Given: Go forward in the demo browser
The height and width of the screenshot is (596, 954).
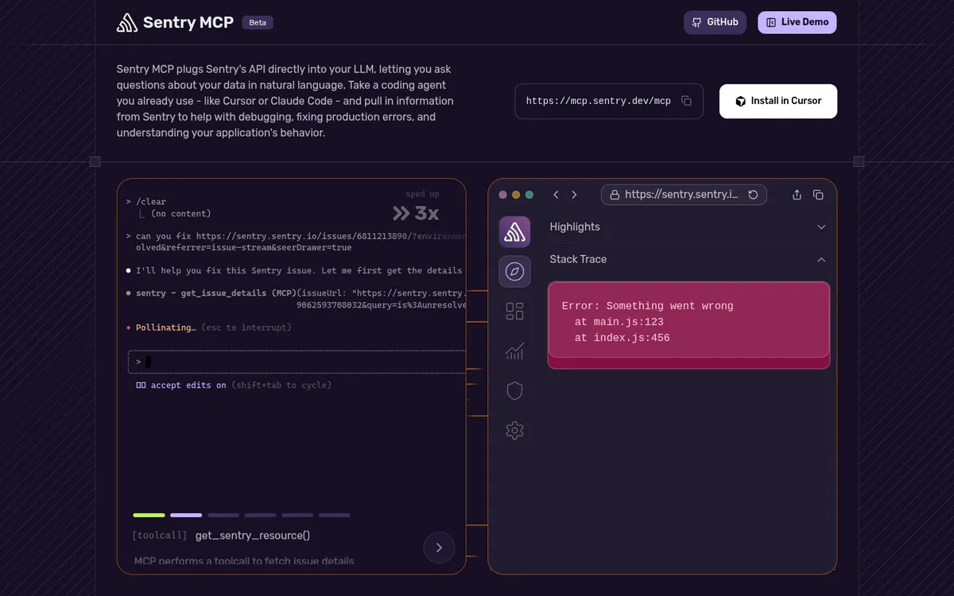Looking at the screenshot, I should (x=574, y=195).
